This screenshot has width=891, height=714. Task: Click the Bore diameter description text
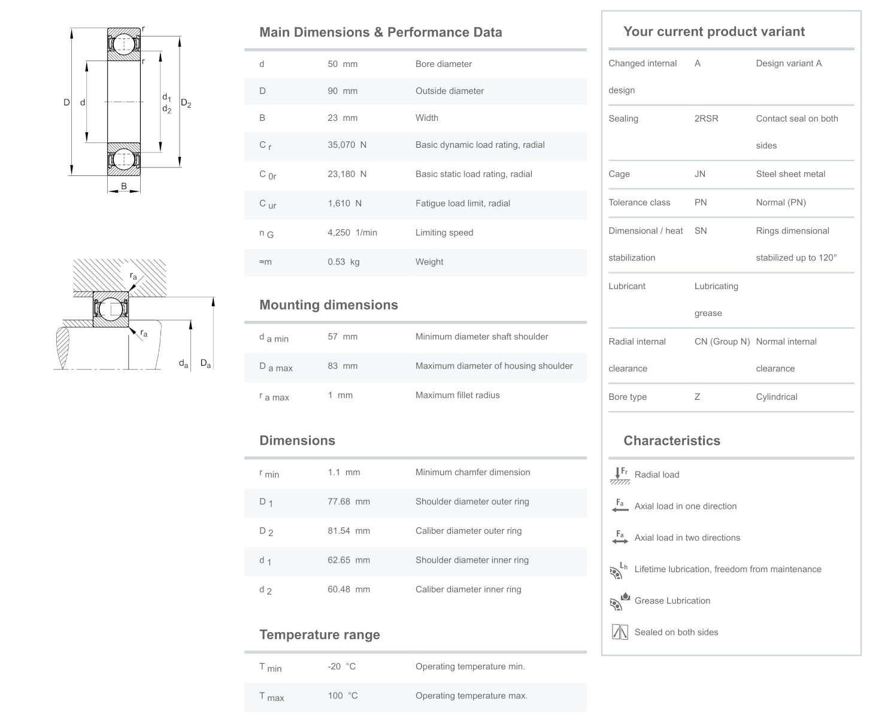[443, 64]
